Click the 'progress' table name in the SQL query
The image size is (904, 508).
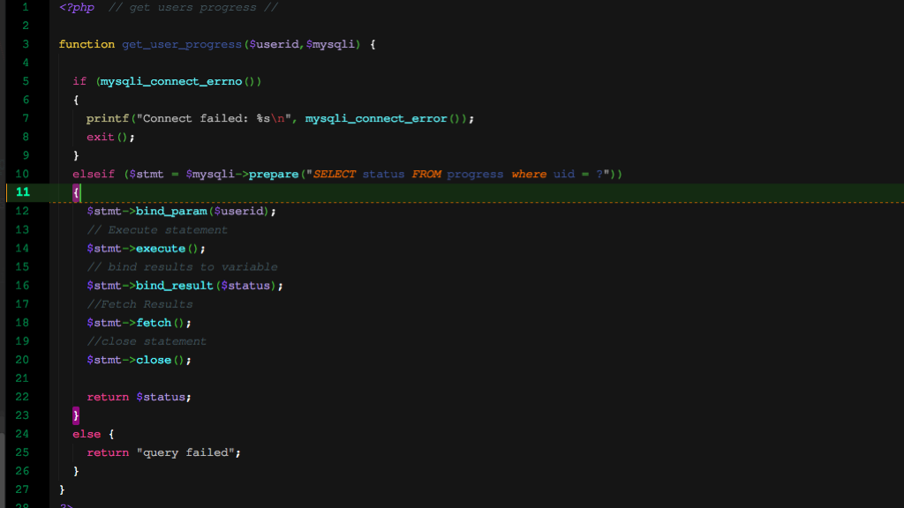tap(475, 174)
